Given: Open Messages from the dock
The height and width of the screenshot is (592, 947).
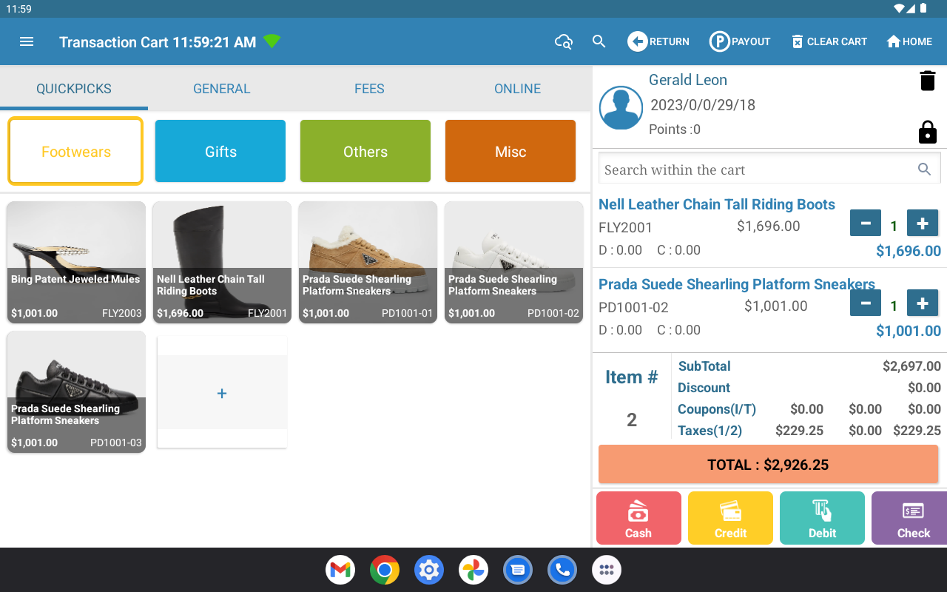Looking at the screenshot, I should pos(518,570).
